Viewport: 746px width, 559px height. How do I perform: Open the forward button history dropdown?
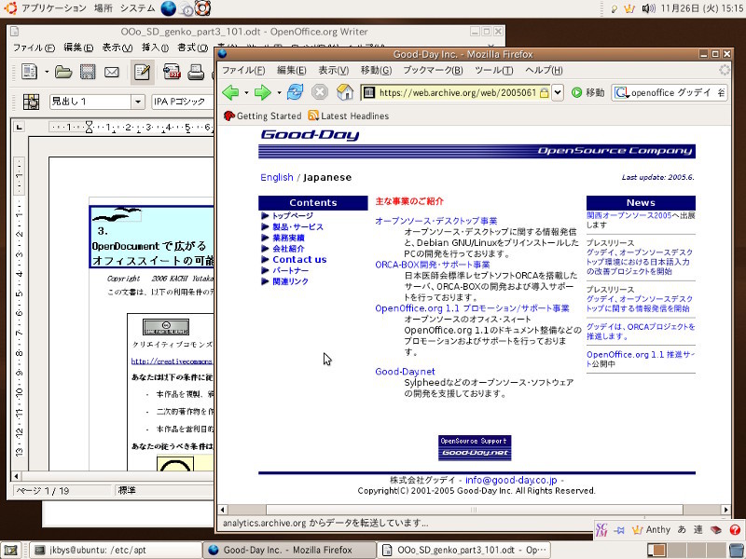point(279,92)
